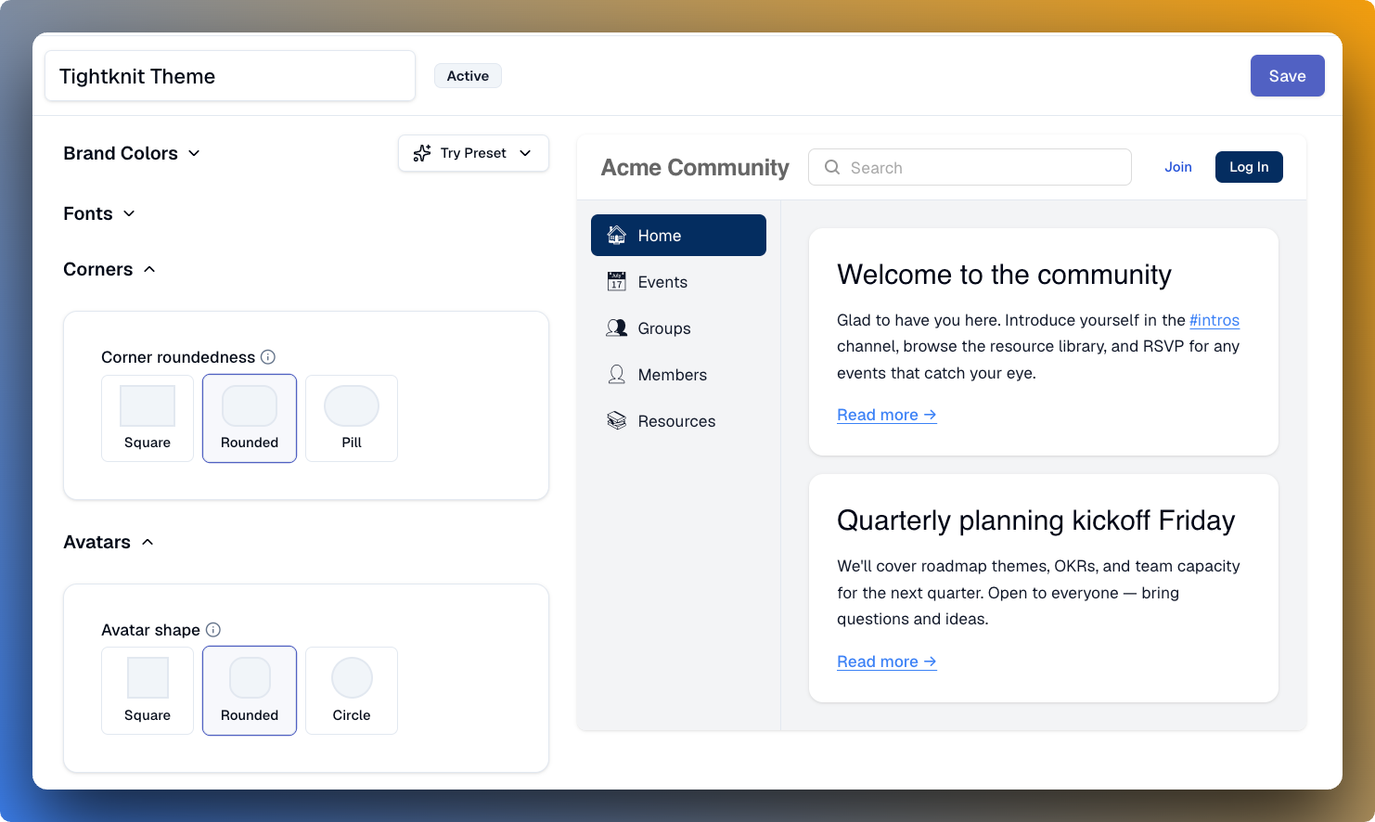Click the Resources stacked books icon
This screenshot has width=1375, height=822.
[616, 420]
